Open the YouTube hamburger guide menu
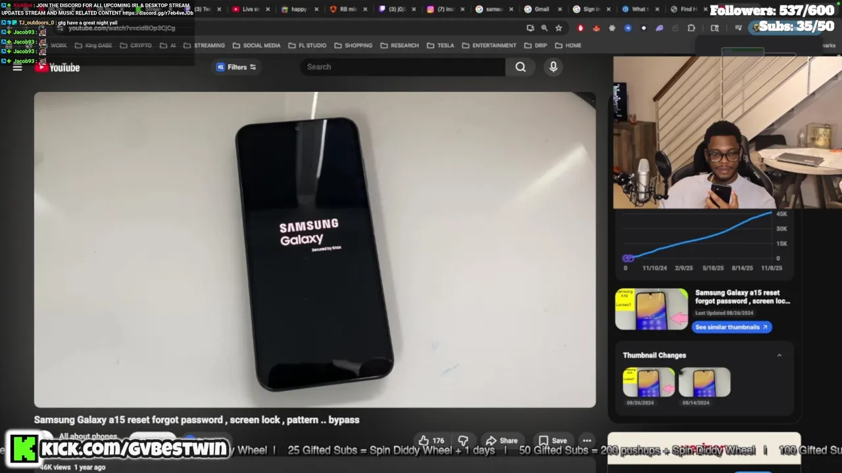The image size is (842, 473). pyautogui.click(x=18, y=68)
